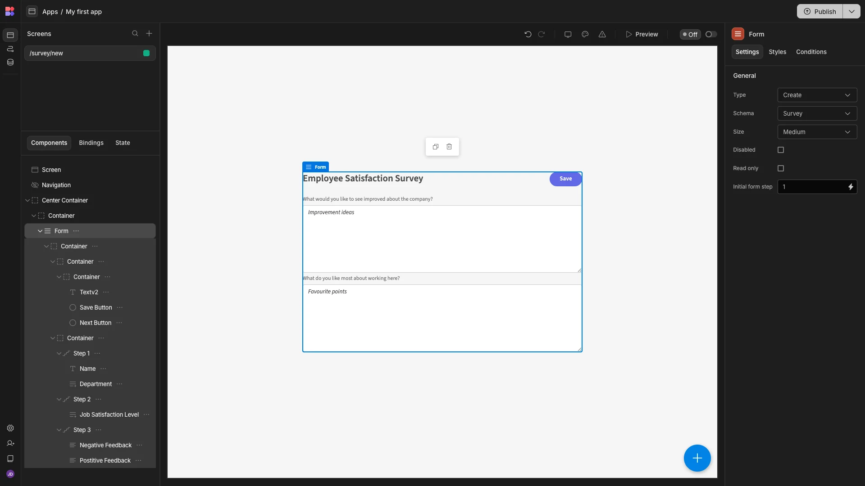Check the Read only checkbox

(x=781, y=168)
